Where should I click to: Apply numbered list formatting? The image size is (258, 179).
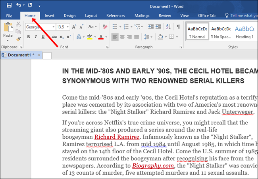pos(126,27)
